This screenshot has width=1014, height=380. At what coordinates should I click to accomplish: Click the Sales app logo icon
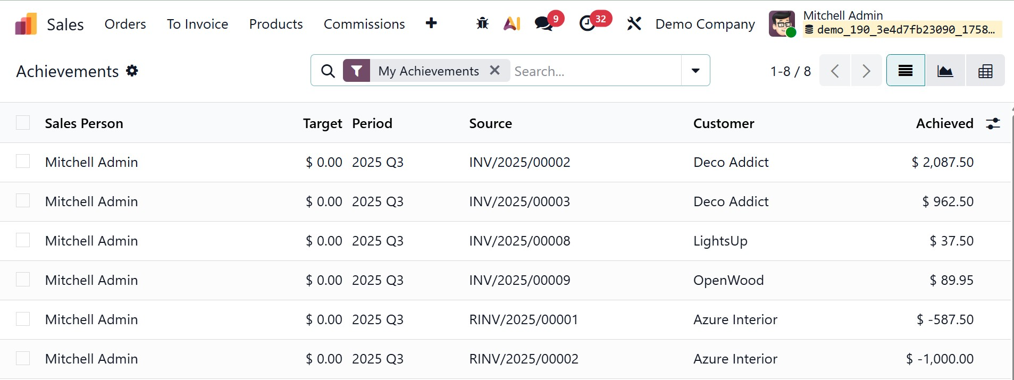pyautogui.click(x=26, y=24)
